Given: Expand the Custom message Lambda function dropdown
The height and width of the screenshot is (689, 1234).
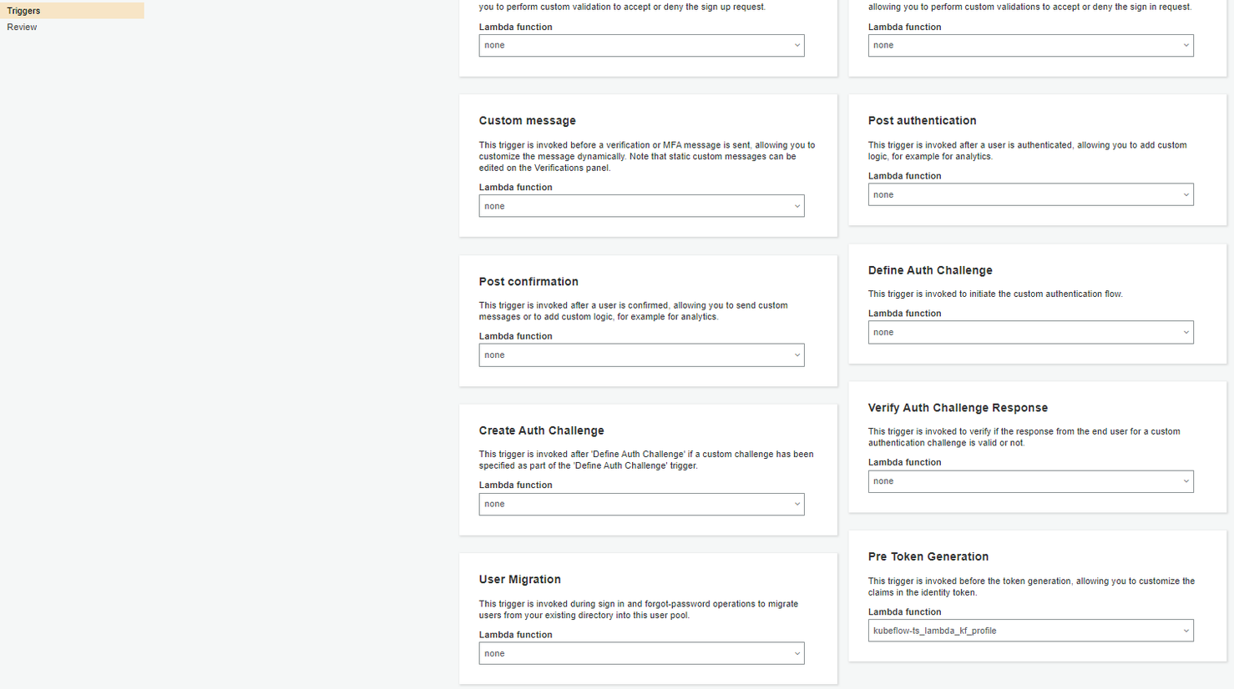Looking at the screenshot, I should [641, 206].
